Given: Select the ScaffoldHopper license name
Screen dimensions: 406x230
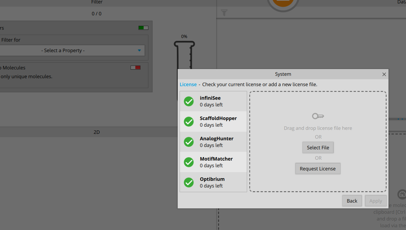Looking at the screenshot, I should click(218, 118).
